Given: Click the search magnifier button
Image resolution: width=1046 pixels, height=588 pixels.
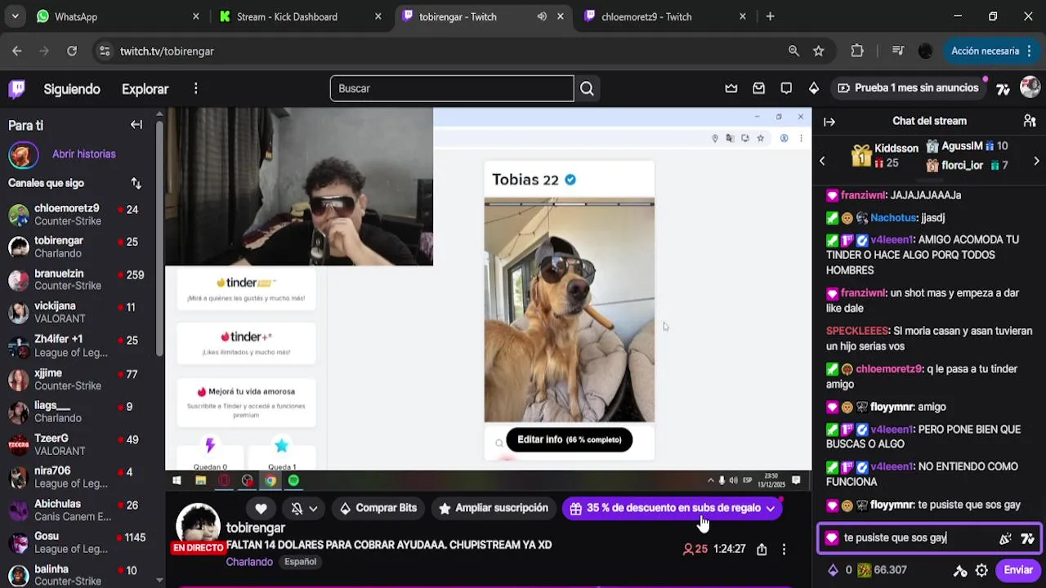Looking at the screenshot, I should point(587,88).
